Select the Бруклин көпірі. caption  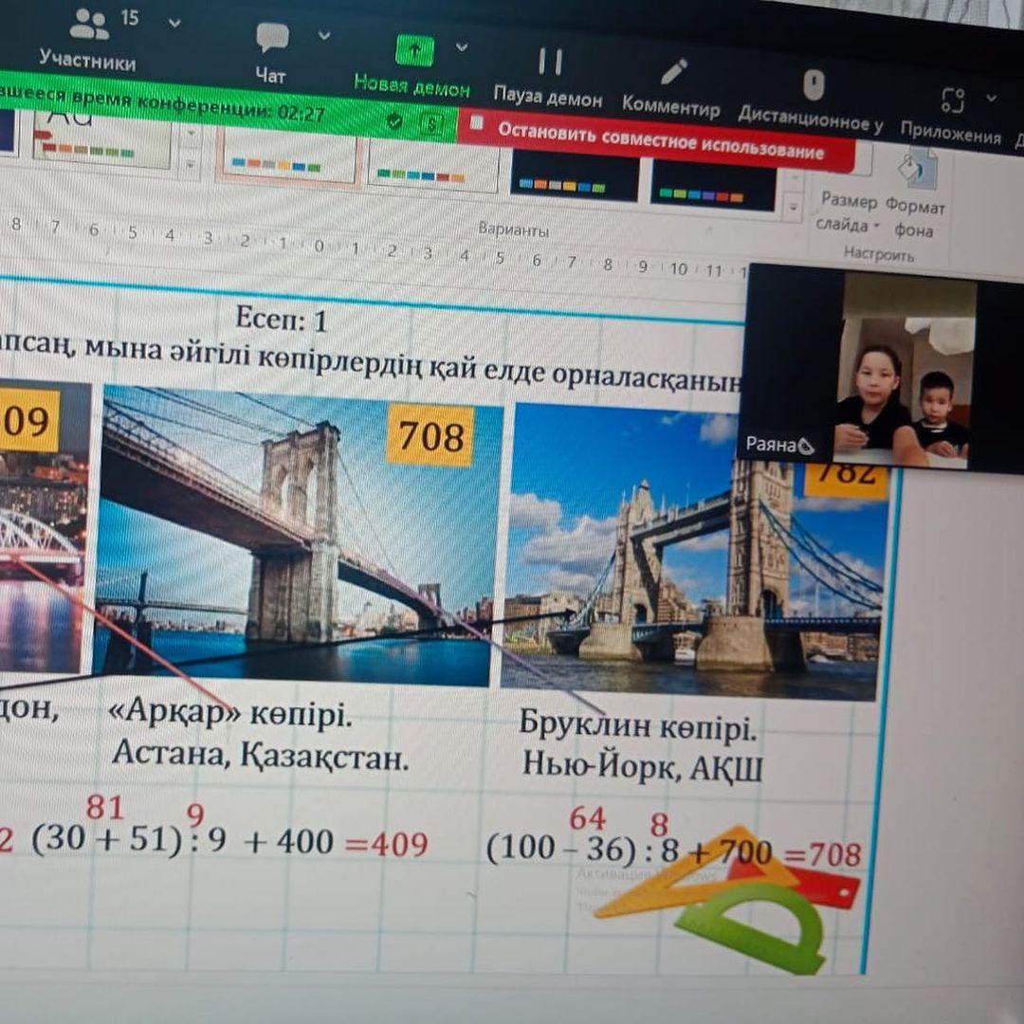[x=638, y=725]
